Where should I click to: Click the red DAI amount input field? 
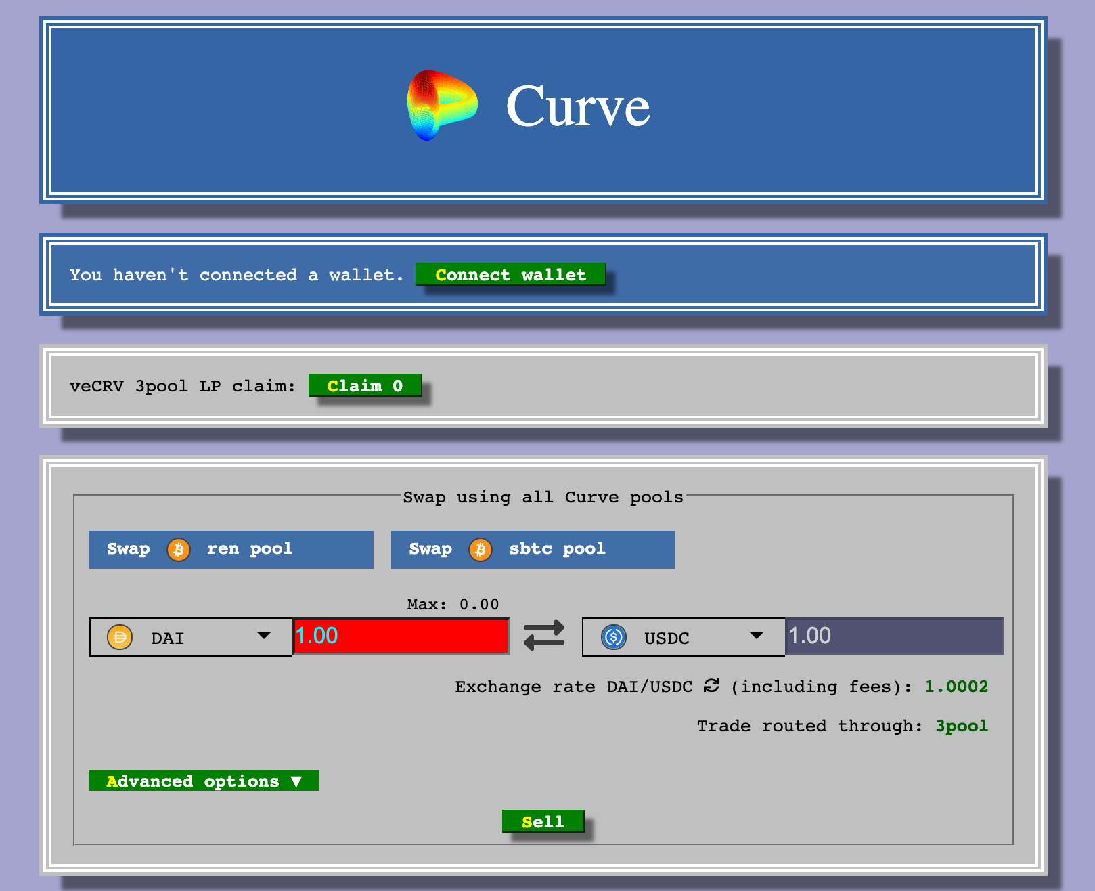[x=401, y=636]
